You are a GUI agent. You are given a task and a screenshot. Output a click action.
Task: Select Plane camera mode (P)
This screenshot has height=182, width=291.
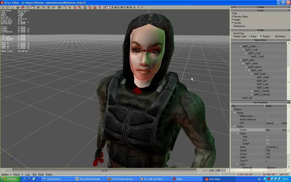tap(135, 7)
